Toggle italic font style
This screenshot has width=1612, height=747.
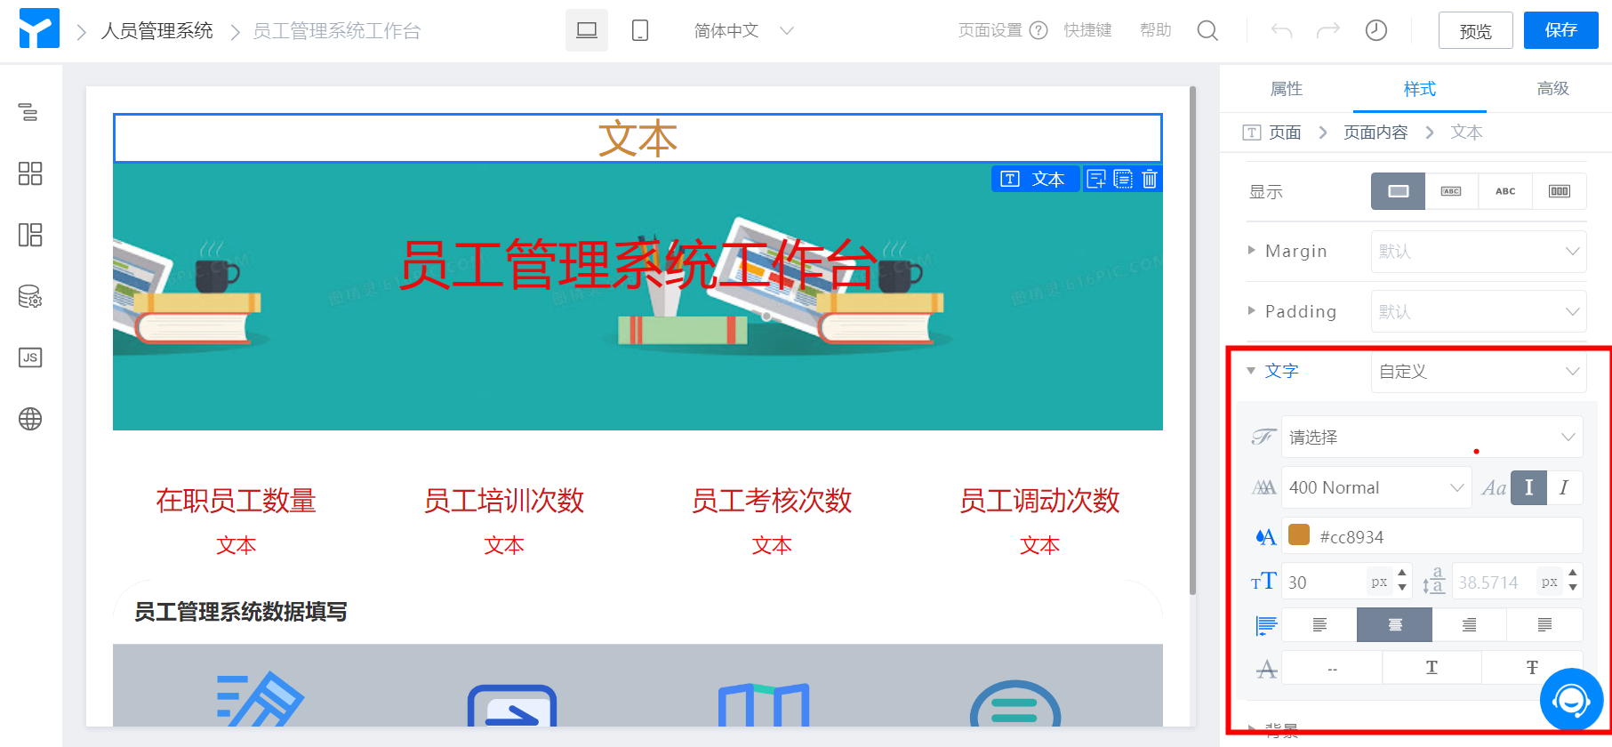tap(1564, 487)
